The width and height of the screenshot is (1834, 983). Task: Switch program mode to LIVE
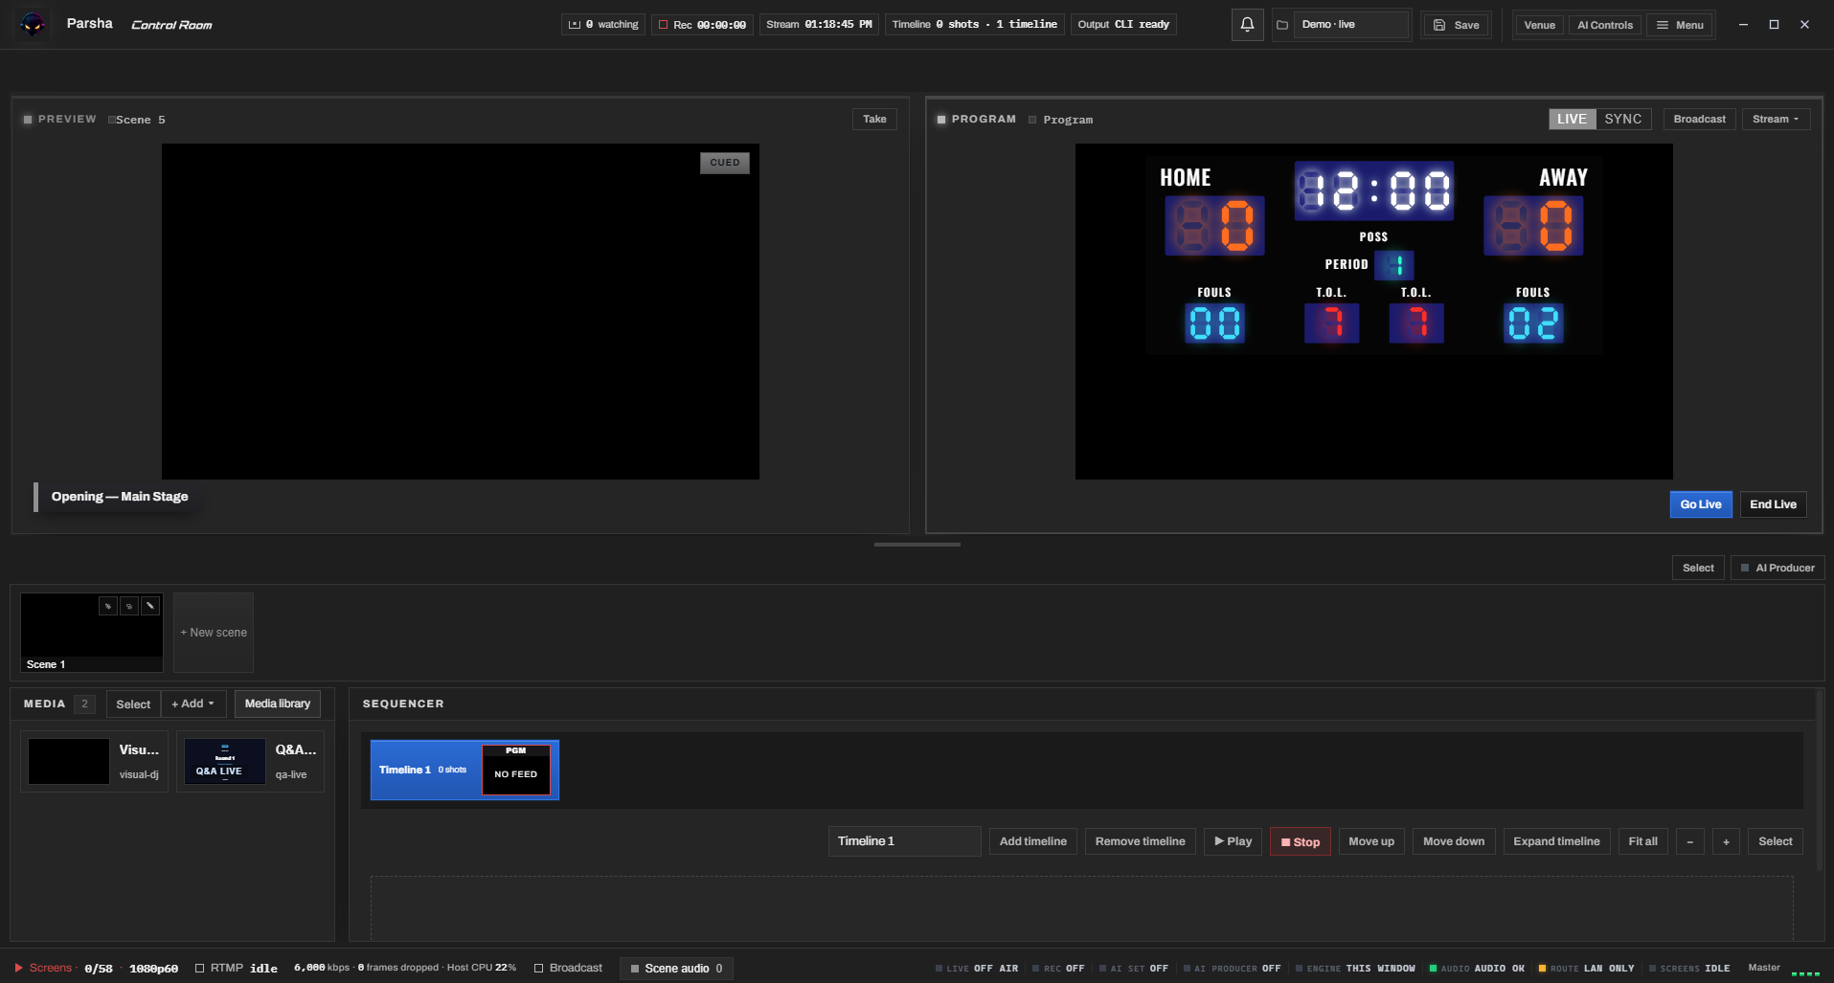[x=1572, y=119]
